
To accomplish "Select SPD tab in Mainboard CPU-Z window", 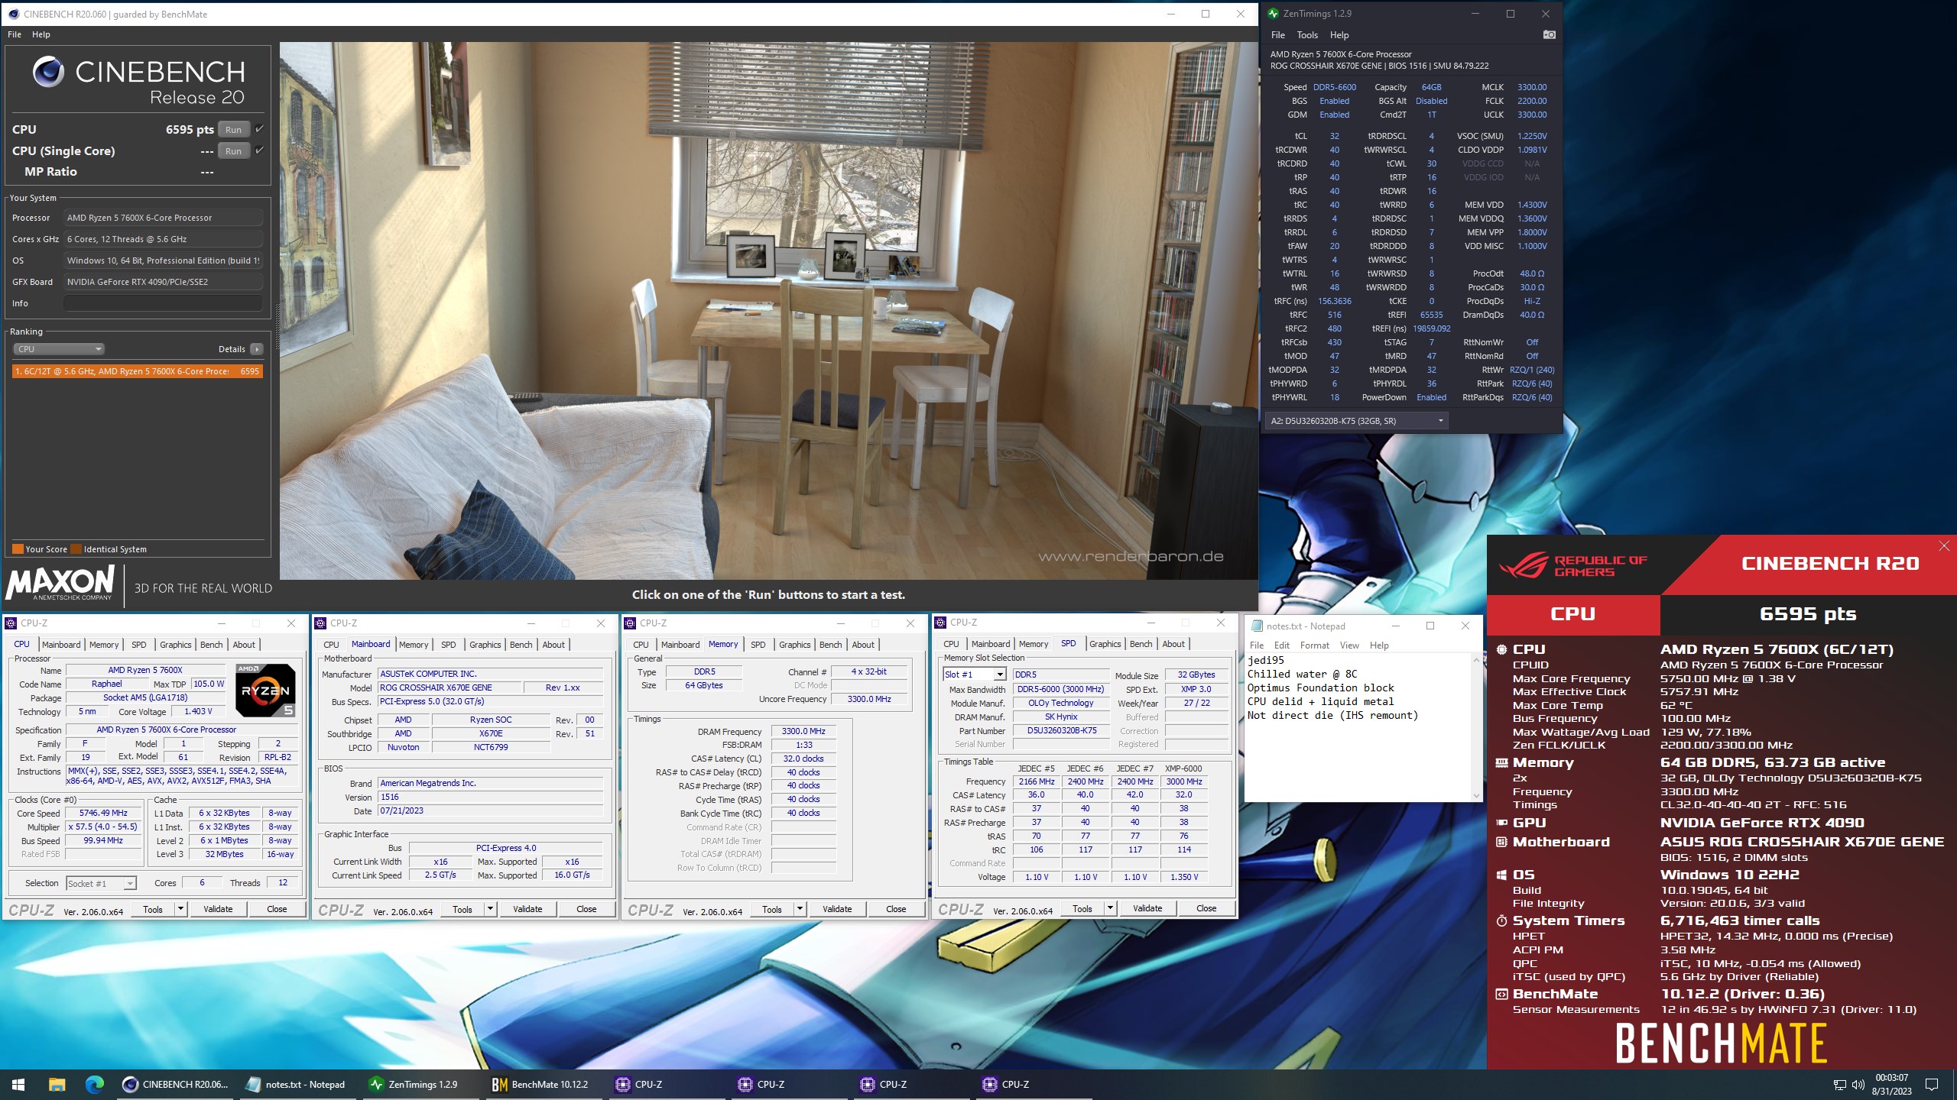I will (x=449, y=645).
